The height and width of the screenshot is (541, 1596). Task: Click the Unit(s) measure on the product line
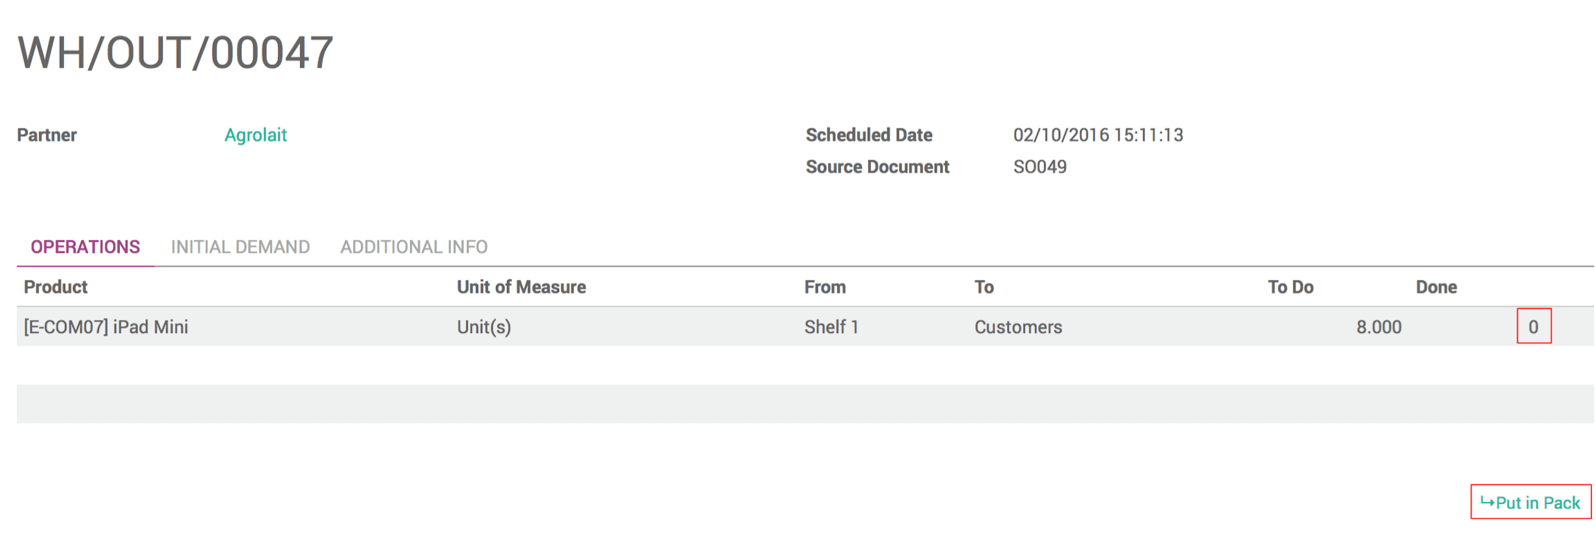(x=484, y=327)
